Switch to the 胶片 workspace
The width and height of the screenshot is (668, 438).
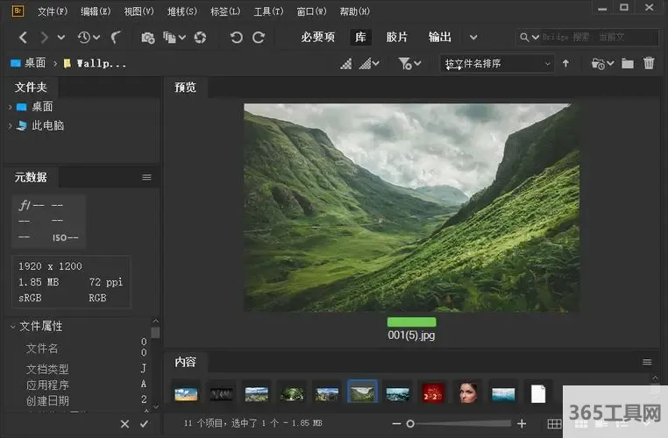397,38
